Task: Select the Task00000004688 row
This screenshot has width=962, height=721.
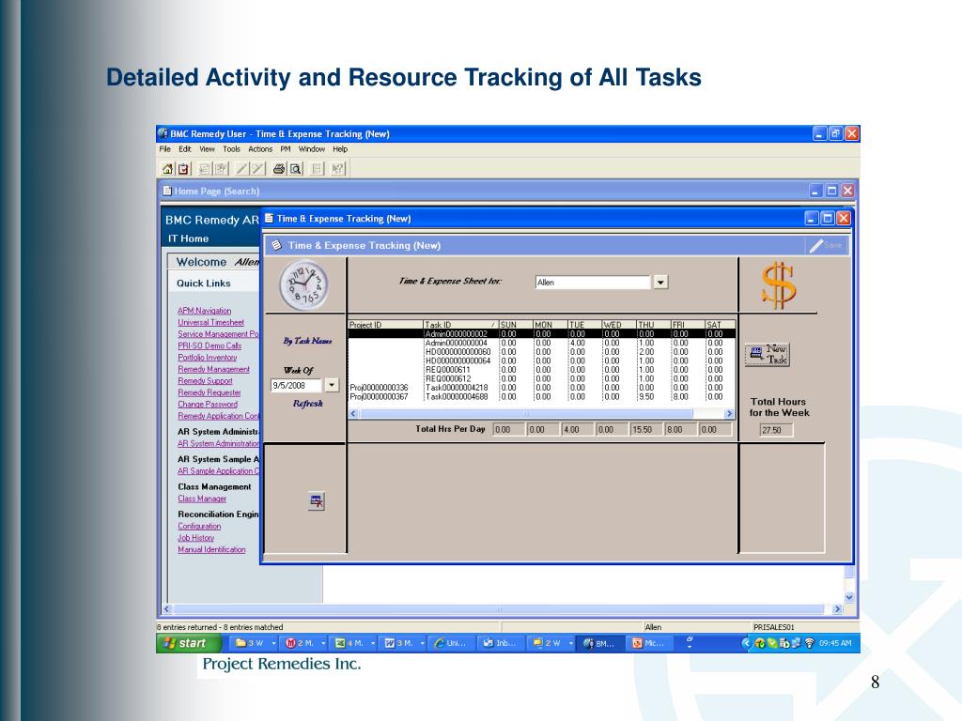Action: (542, 397)
